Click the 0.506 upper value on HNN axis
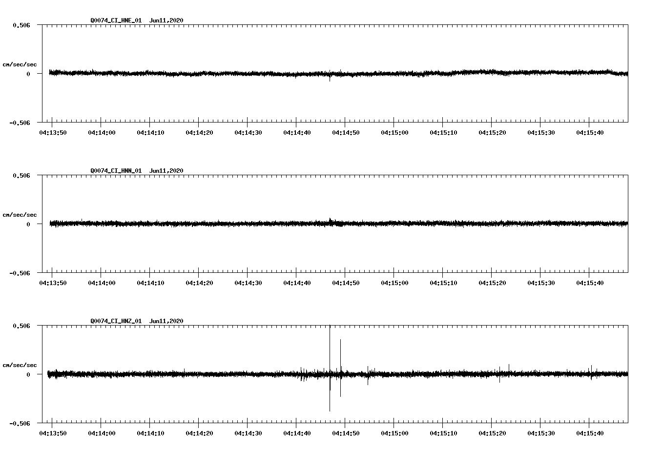The height and width of the screenshot is (451, 663). [x=21, y=175]
